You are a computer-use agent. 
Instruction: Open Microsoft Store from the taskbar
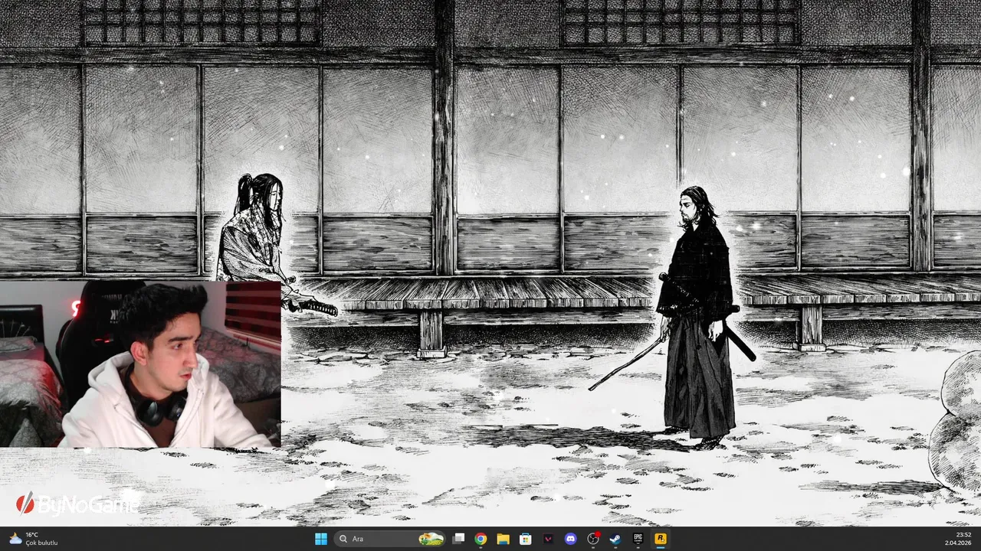pos(525,539)
